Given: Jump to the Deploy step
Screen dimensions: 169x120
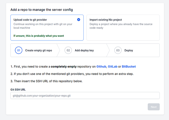Looking at the screenshot, I should coord(129,51).
